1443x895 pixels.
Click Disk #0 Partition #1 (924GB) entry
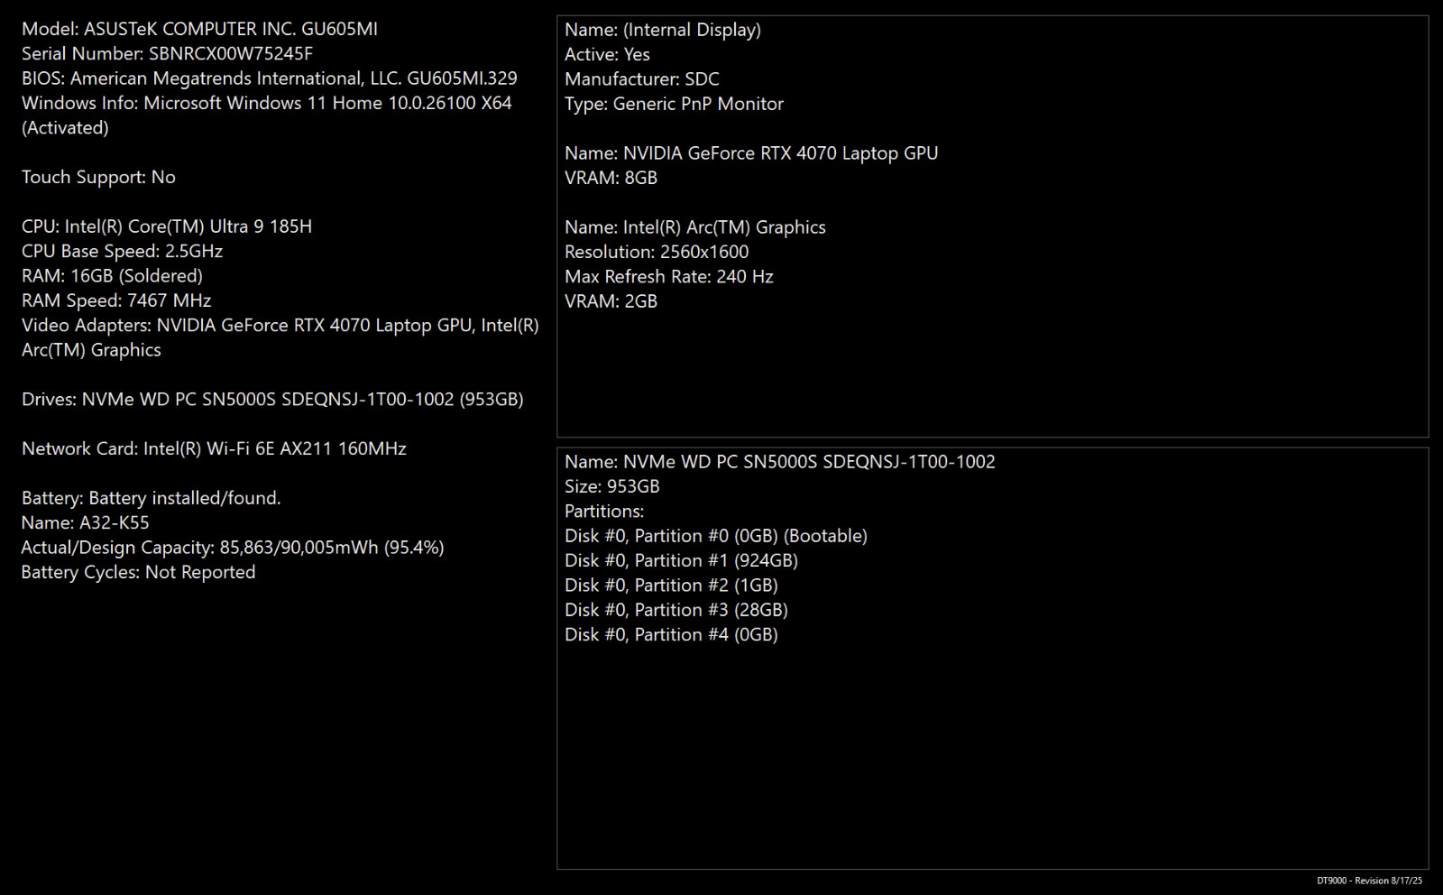(681, 560)
